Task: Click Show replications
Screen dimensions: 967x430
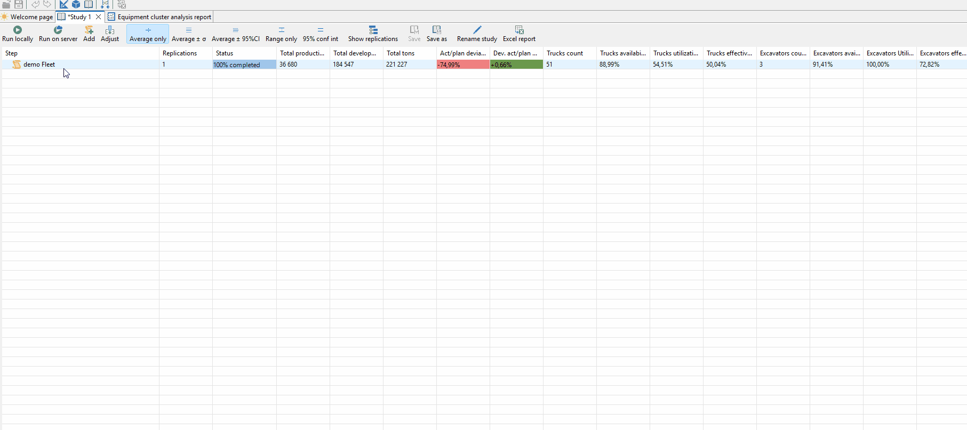Action: pyautogui.click(x=373, y=34)
